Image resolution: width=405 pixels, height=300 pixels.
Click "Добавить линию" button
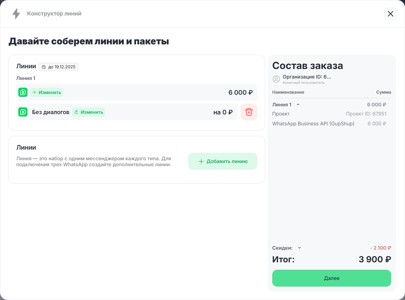pyautogui.click(x=223, y=161)
